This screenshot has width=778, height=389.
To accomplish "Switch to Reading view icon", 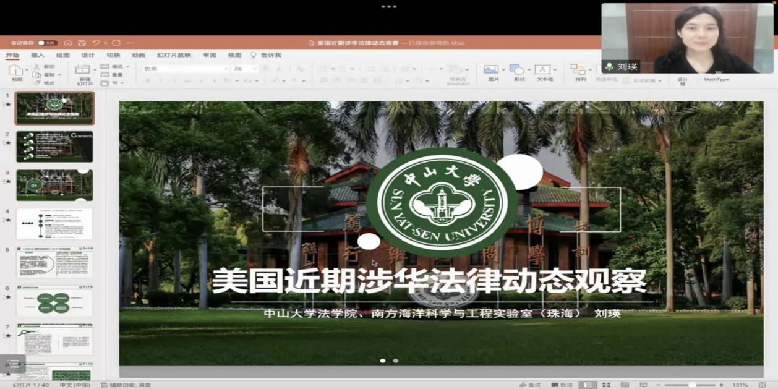I will click(625, 385).
